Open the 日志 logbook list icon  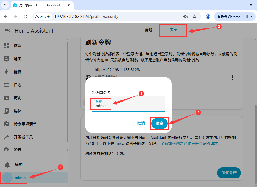tap(6, 85)
